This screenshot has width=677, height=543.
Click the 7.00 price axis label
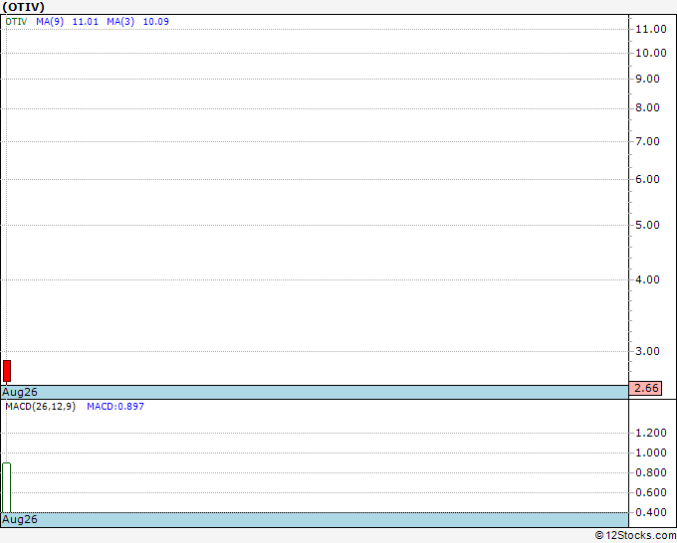(x=647, y=141)
